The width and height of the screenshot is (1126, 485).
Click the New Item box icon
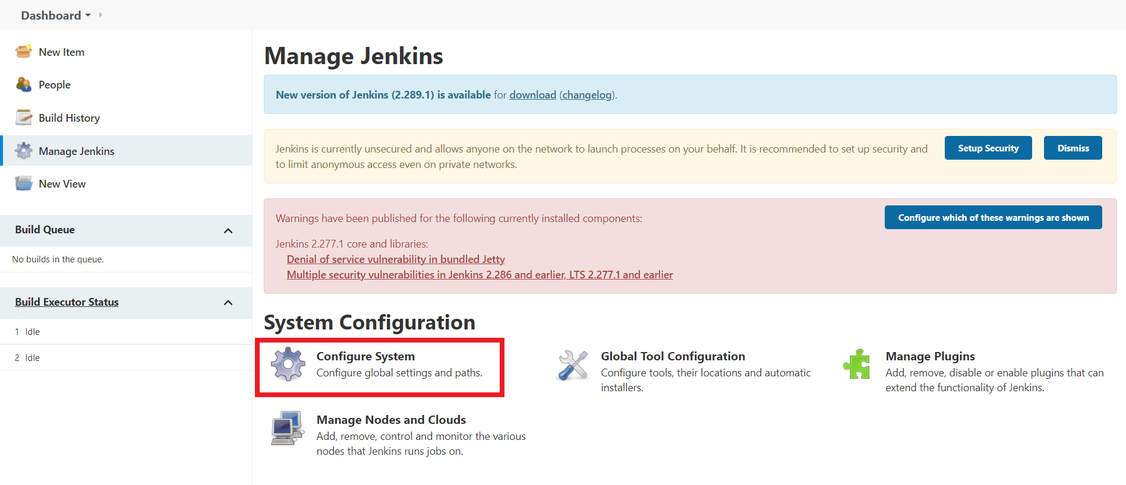click(x=24, y=52)
